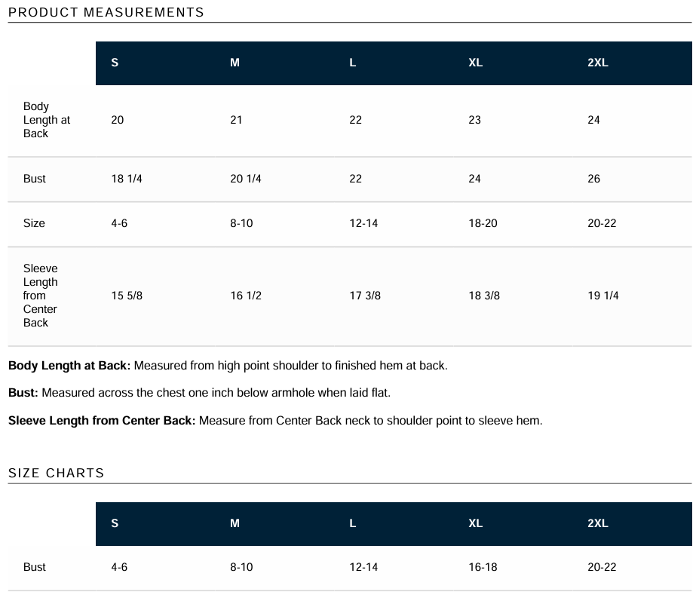The height and width of the screenshot is (604, 699).
Task: Select the 16-18 bust value in Size Charts
Action: tap(483, 567)
